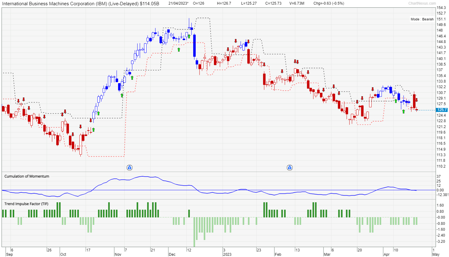Screen dimensions: 449x257
Task: Click the 154.3 price axis label
Action: (x=441, y=7)
